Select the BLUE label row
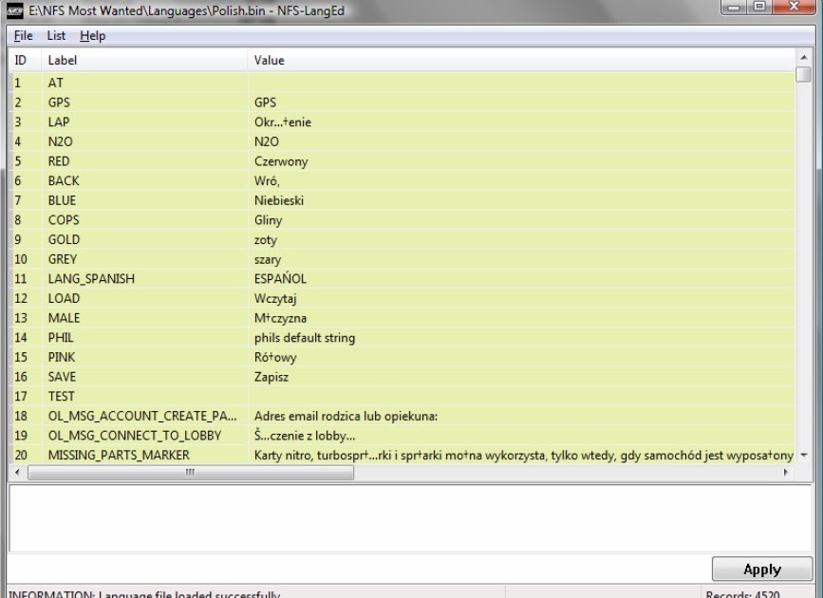The width and height of the screenshot is (823, 598). tap(402, 200)
